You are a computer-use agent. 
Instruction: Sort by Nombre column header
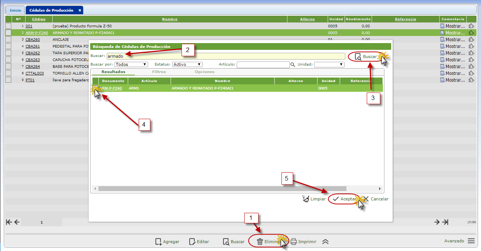[170, 19]
